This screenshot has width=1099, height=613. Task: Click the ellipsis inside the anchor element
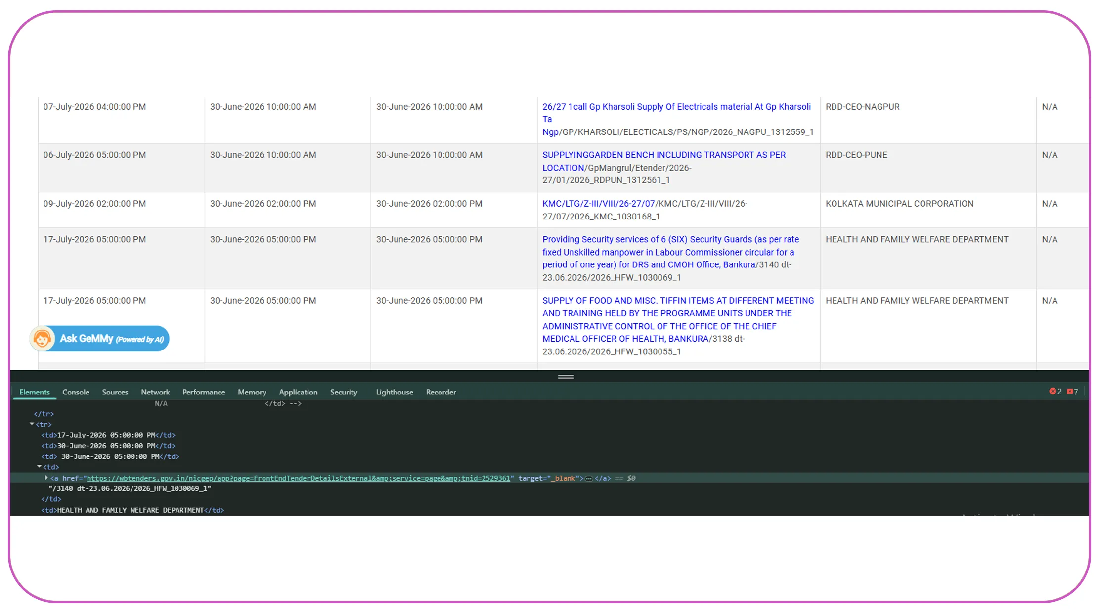[589, 478]
